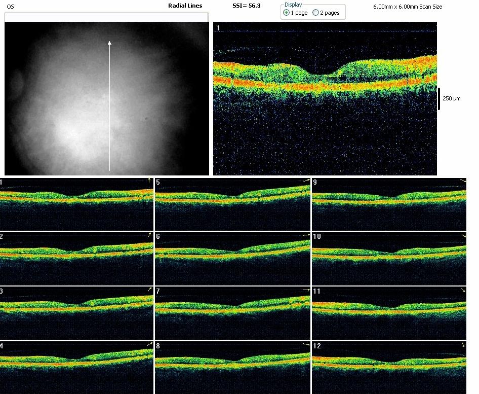Screen dimensions: 479x394
Task: Click the direction arrow icon in thumbnail 5
Action: click(305, 180)
